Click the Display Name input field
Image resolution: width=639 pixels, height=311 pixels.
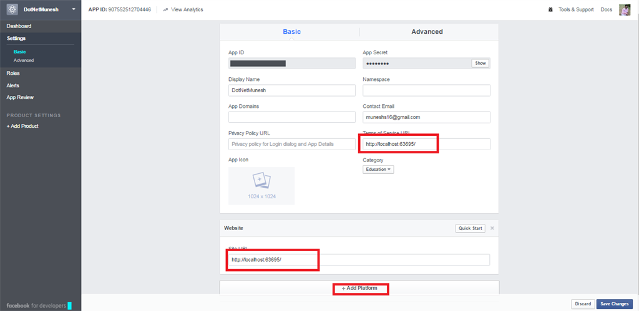point(291,90)
